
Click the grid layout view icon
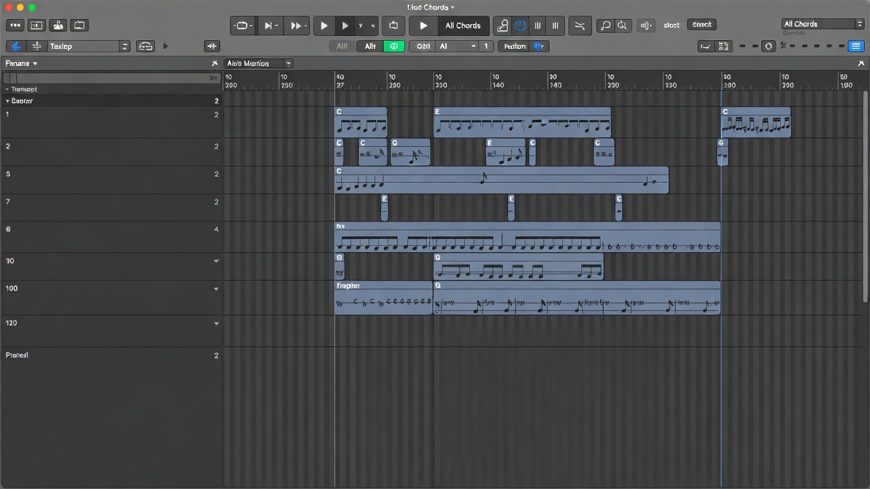point(723,46)
